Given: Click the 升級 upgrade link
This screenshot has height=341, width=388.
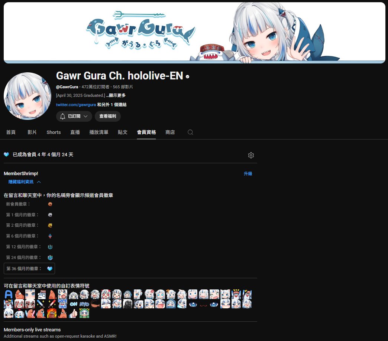Looking at the screenshot, I should (248, 174).
